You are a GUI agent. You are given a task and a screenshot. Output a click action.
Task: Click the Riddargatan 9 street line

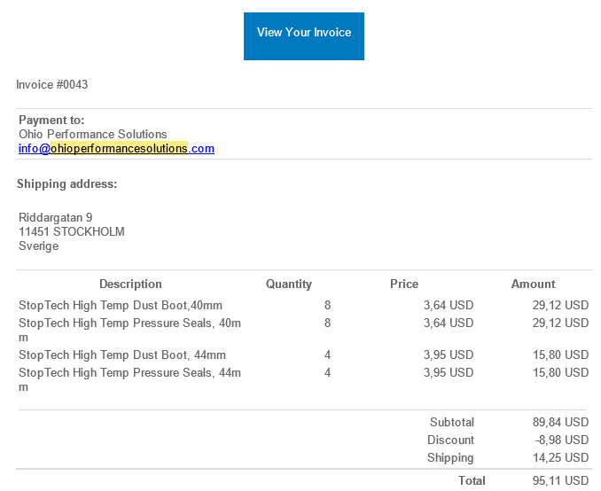click(55, 217)
